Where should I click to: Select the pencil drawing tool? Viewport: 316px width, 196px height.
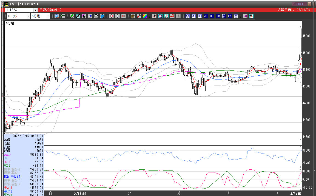coord(72,16)
